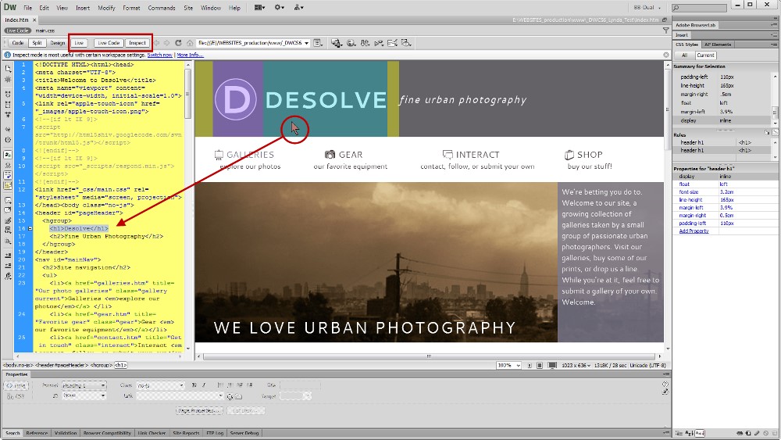Open the Extend Dreamweaver gear menu
Image resolution: width=781 pixels, height=440 pixels.
[280, 8]
